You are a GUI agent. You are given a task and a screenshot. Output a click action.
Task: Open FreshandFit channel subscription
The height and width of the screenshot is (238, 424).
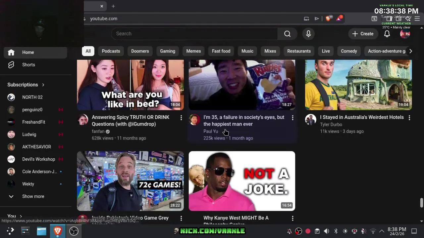[36, 122]
